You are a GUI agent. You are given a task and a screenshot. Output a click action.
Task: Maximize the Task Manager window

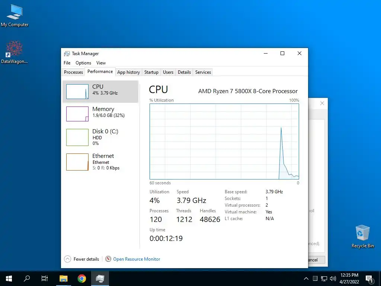pos(282,53)
